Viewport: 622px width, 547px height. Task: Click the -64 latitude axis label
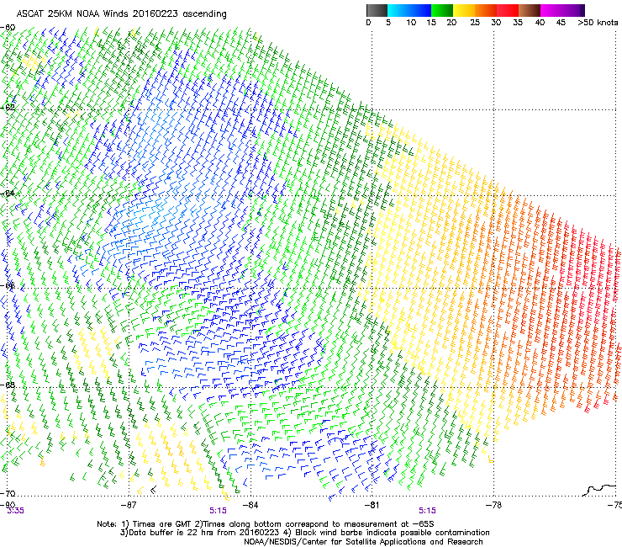pyautogui.click(x=8, y=194)
